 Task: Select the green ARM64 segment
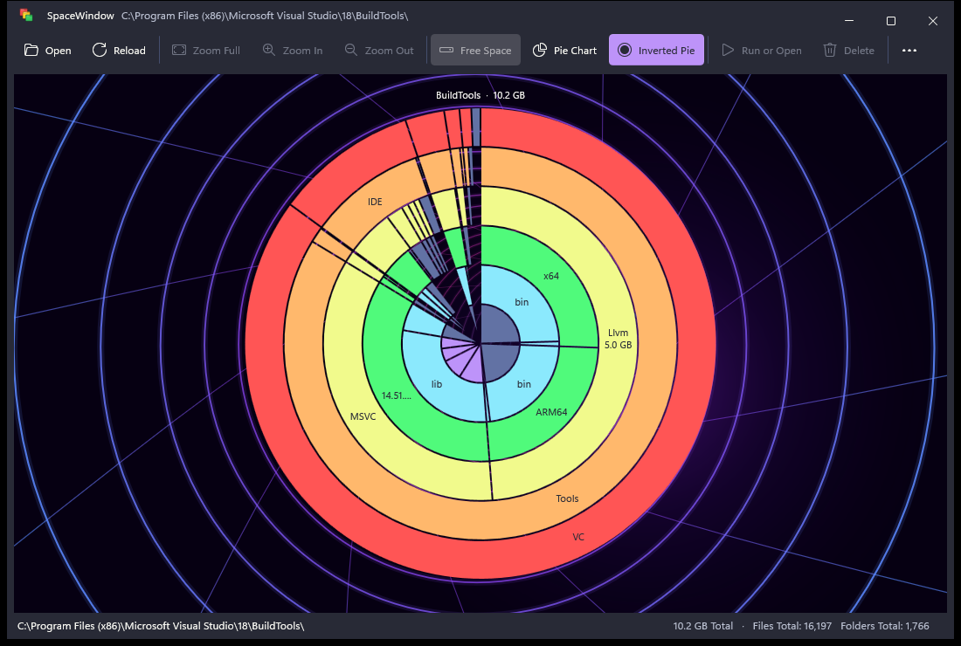(x=551, y=412)
